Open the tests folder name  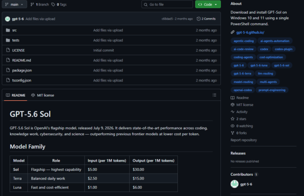click(16, 41)
